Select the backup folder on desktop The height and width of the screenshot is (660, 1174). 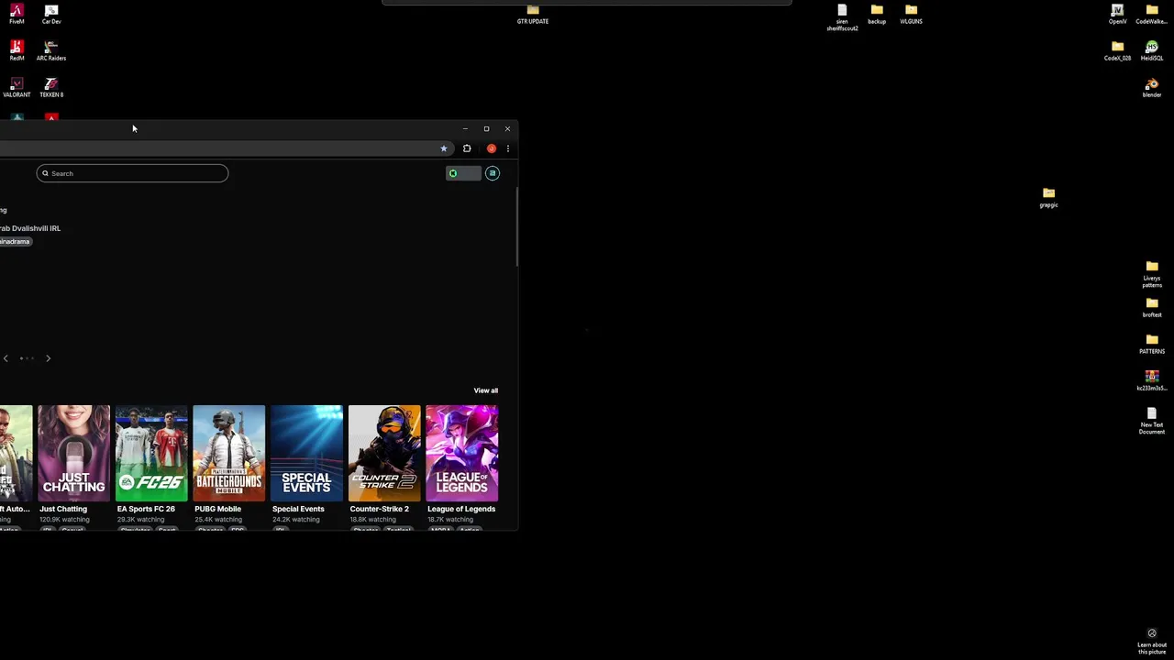click(877, 14)
